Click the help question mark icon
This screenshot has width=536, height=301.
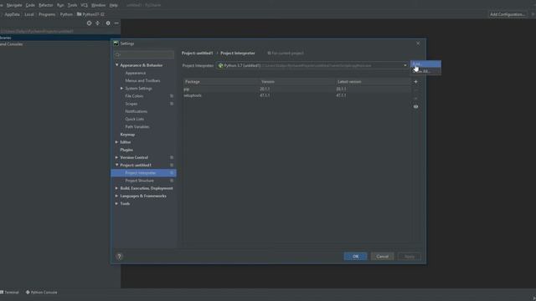pyautogui.click(x=119, y=257)
